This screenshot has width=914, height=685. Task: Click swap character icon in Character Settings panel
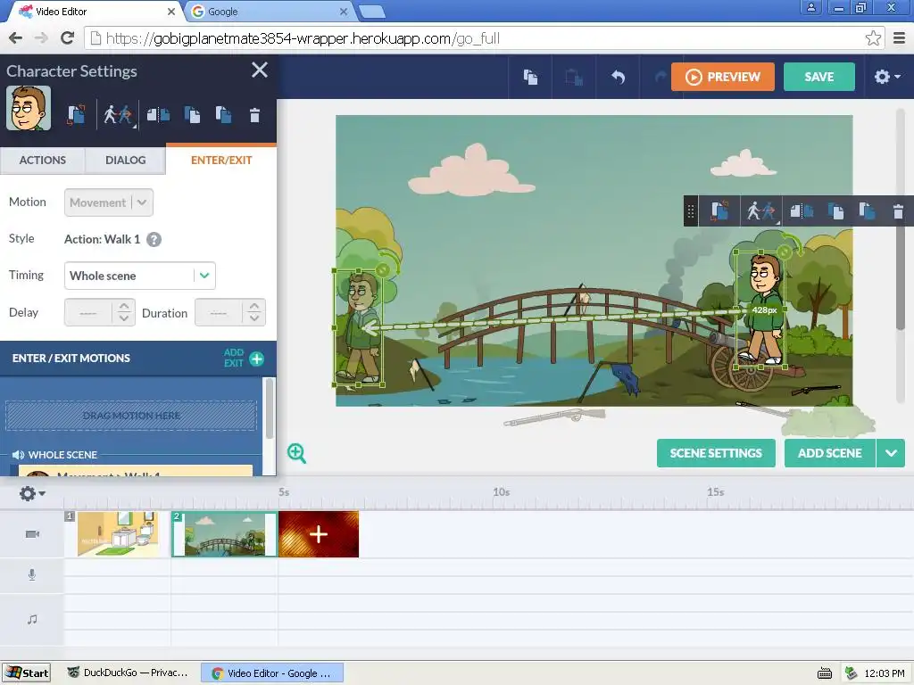click(76, 115)
